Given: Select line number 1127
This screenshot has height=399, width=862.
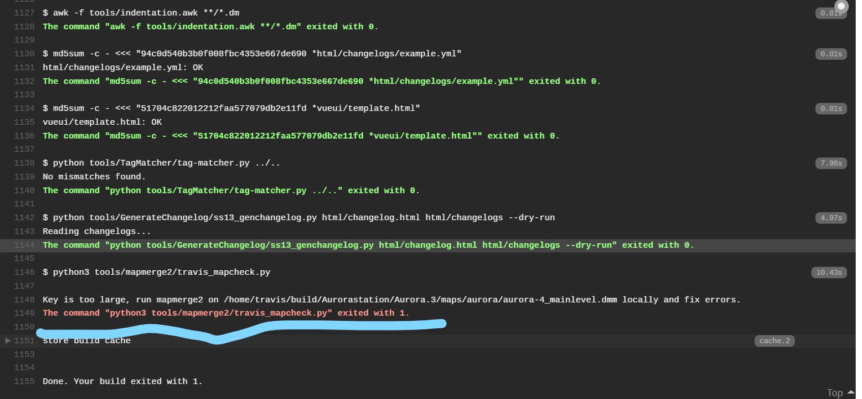Looking at the screenshot, I should 24,13.
